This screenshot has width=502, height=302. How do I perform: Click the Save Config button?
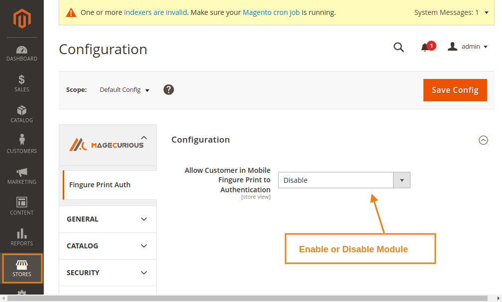tap(455, 90)
